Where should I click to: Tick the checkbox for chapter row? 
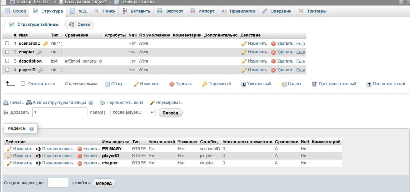coord(7,52)
